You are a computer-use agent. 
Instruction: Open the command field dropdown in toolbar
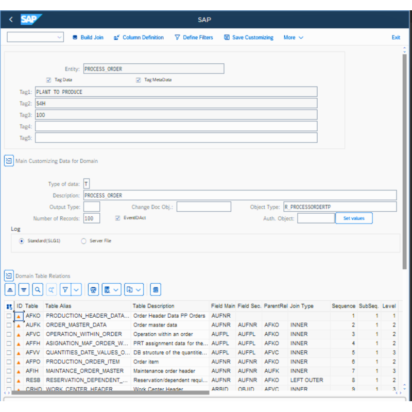click(59, 38)
